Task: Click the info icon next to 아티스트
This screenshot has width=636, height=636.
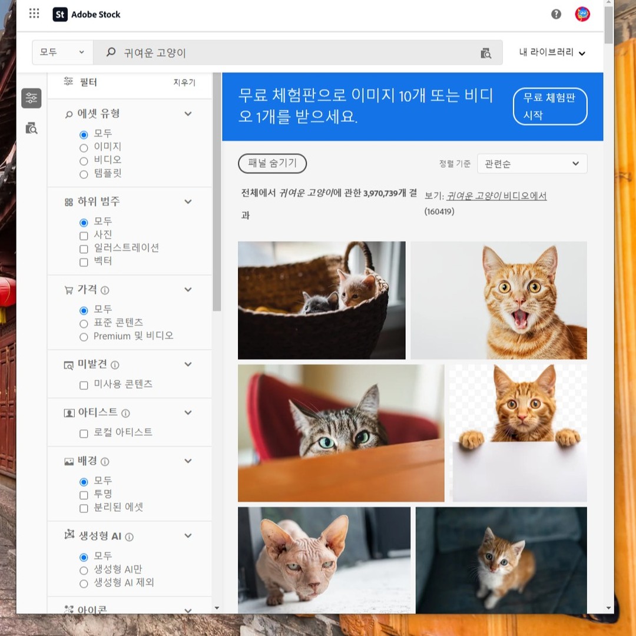Action: click(x=125, y=413)
